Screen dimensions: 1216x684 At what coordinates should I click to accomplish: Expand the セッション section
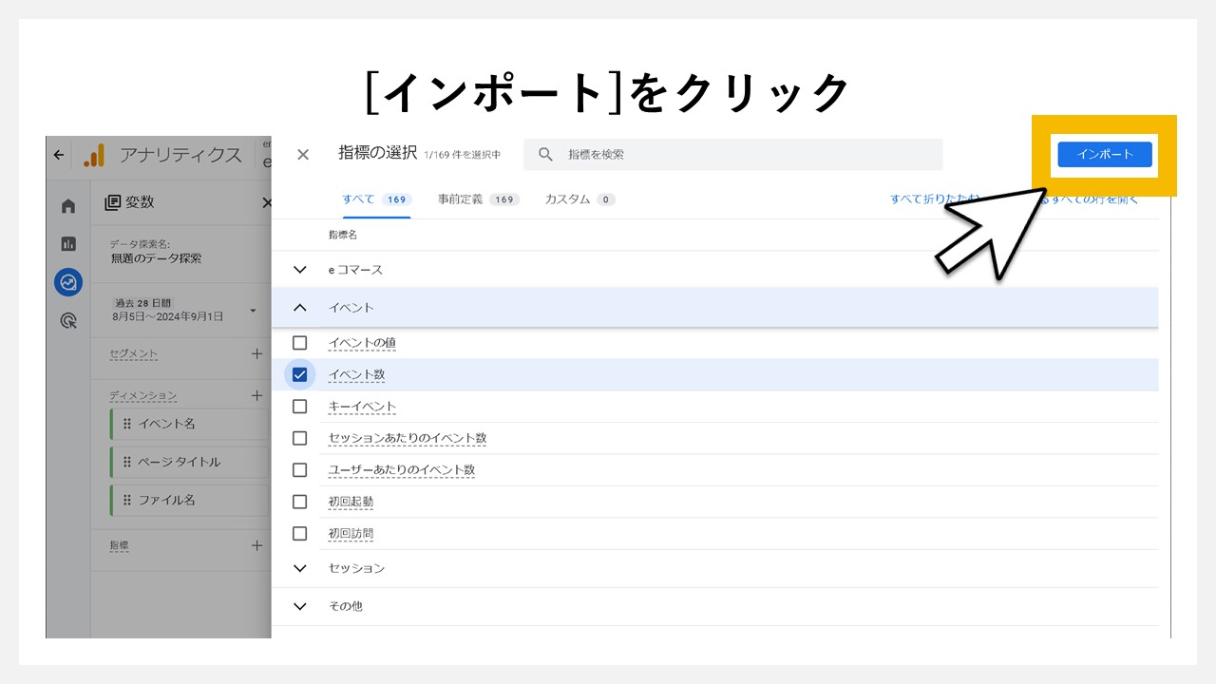299,567
